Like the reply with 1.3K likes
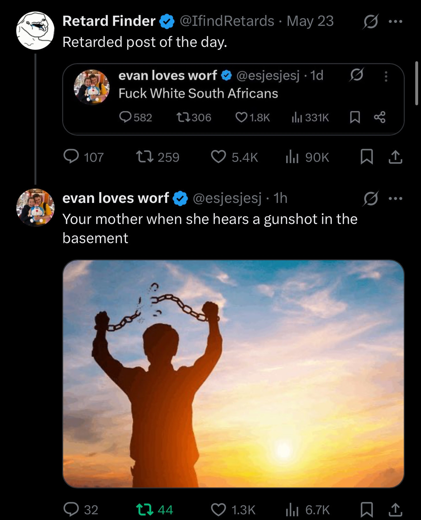This screenshot has width=421, height=520. [218, 509]
